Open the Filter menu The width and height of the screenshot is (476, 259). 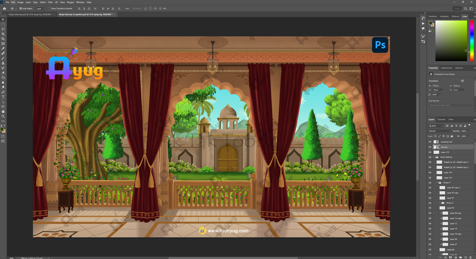[x=50, y=2]
